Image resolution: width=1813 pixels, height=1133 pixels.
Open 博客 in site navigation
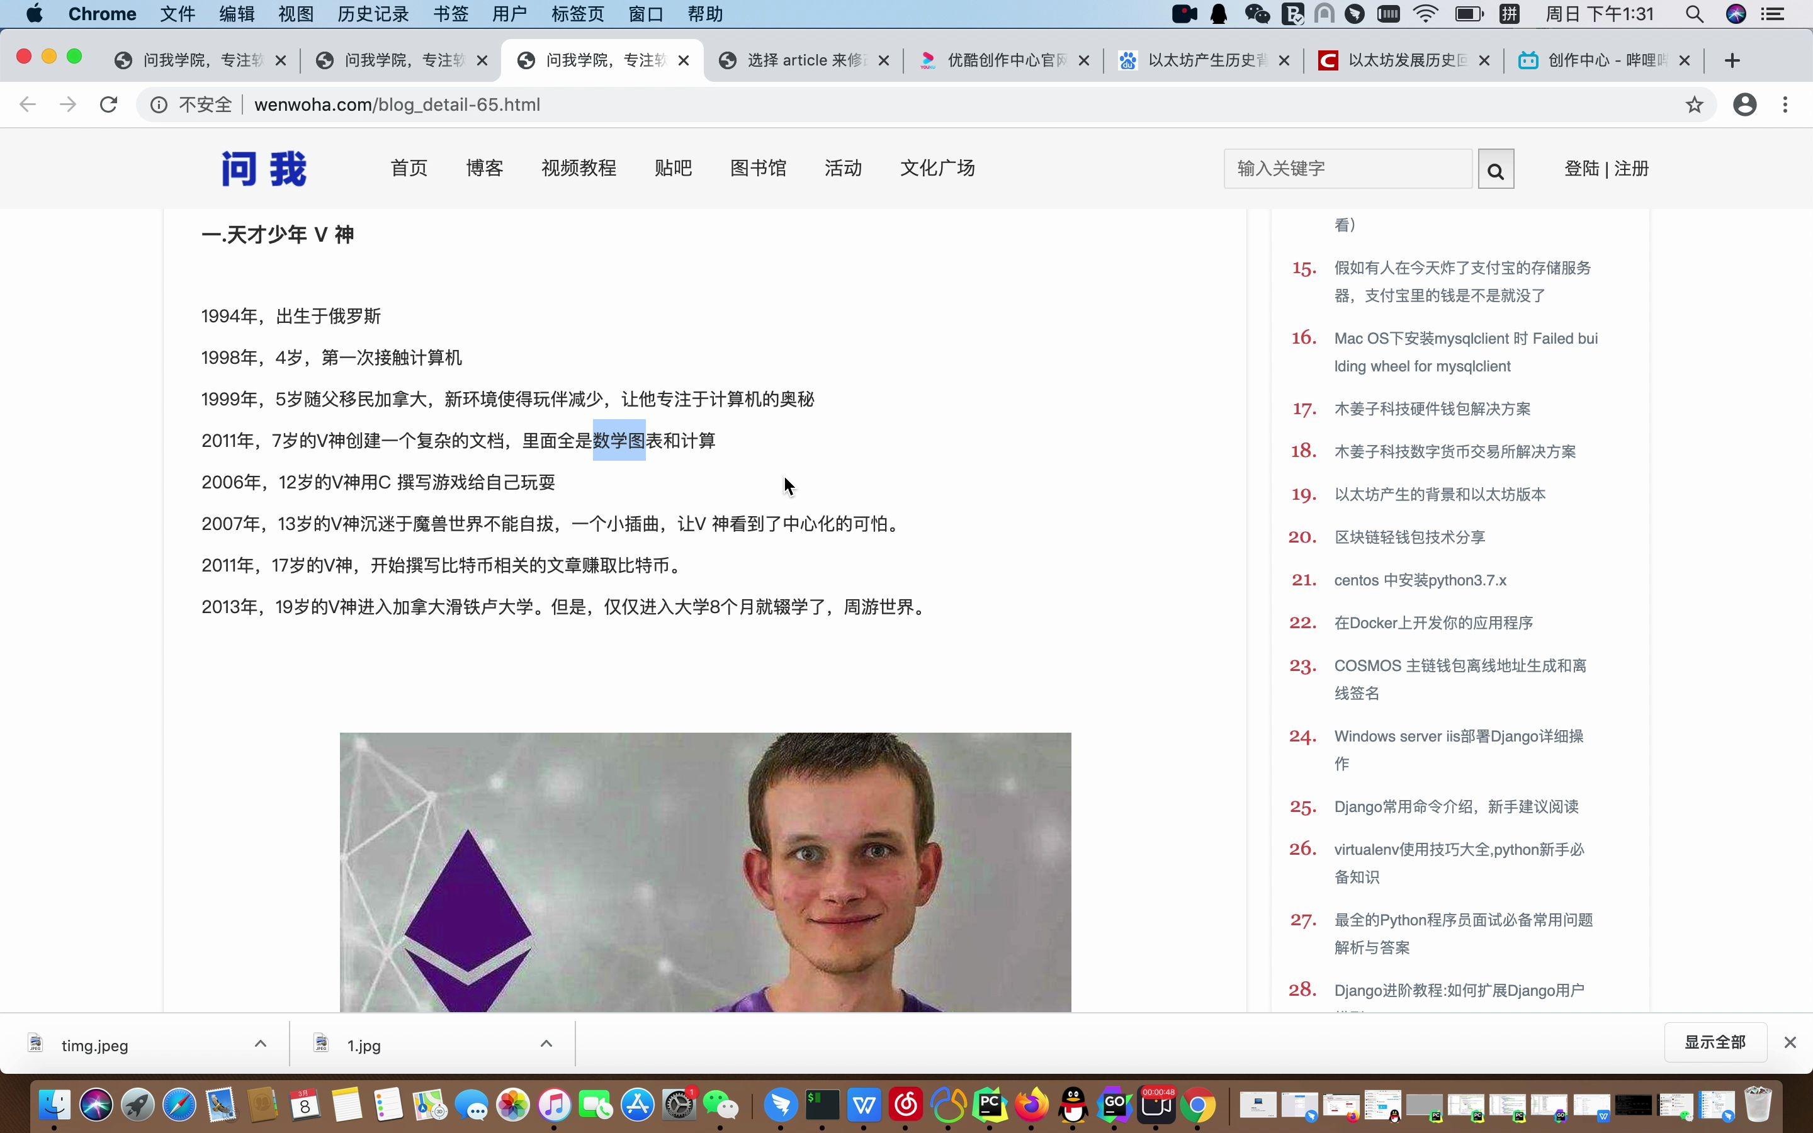coord(485,168)
